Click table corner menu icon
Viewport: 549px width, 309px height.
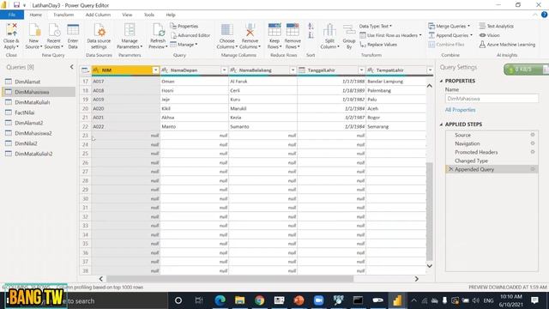85,70
